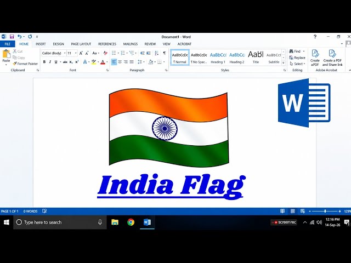Toggle Show/Hide paragraph marks
Screen dimensions: 351x263
click(165, 53)
